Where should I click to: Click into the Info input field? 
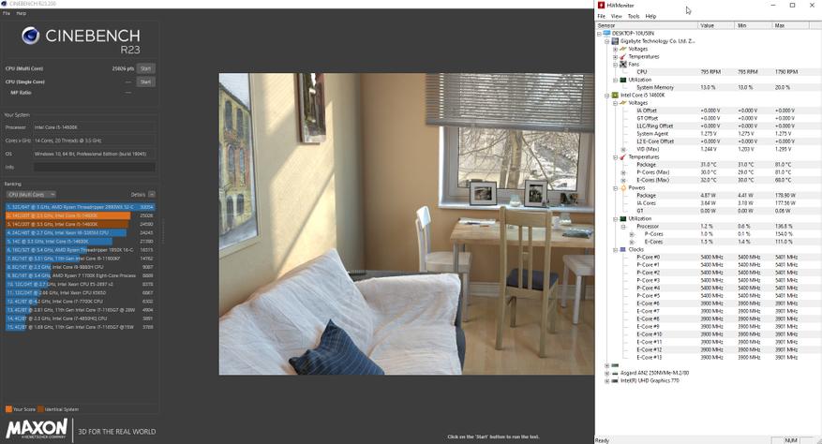[95, 168]
